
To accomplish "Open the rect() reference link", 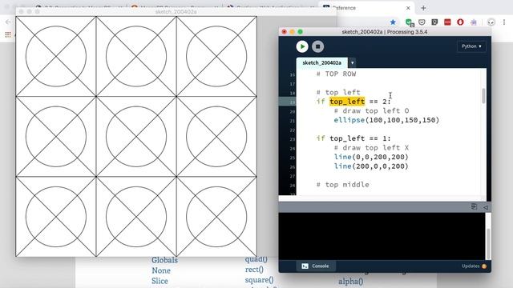I will [254, 270].
